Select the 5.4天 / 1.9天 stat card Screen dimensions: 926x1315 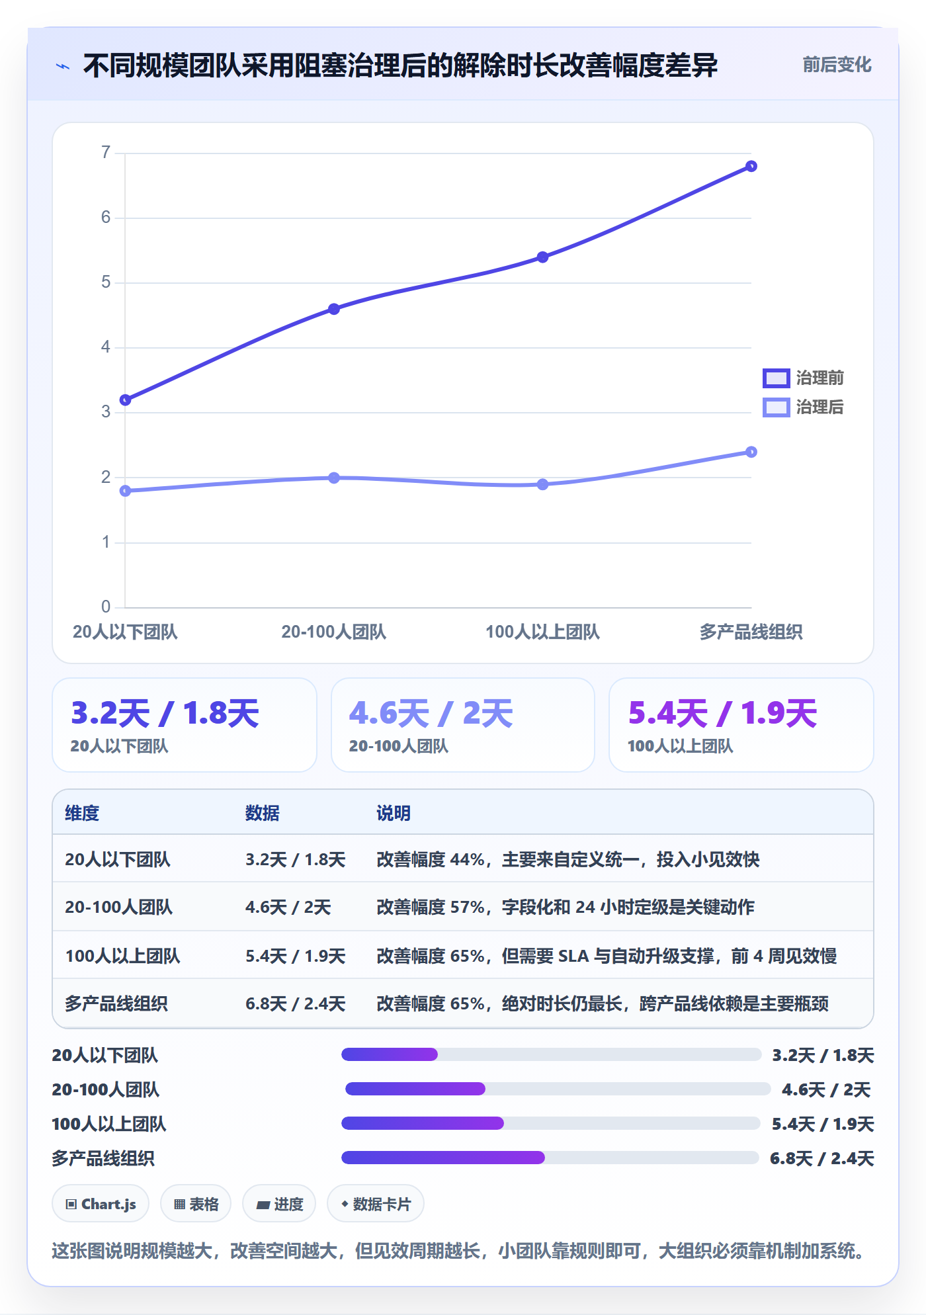click(741, 725)
